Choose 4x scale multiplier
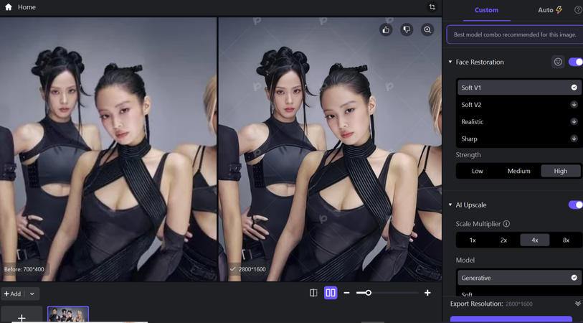This screenshot has width=583, height=323. pyautogui.click(x=535, y=240)
